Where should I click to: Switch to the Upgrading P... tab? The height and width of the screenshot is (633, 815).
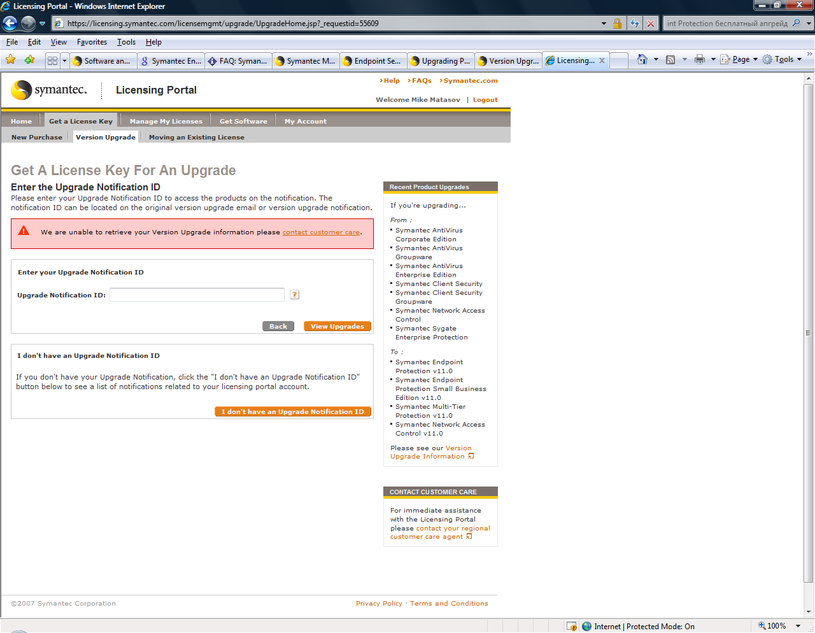pos(441,61)
